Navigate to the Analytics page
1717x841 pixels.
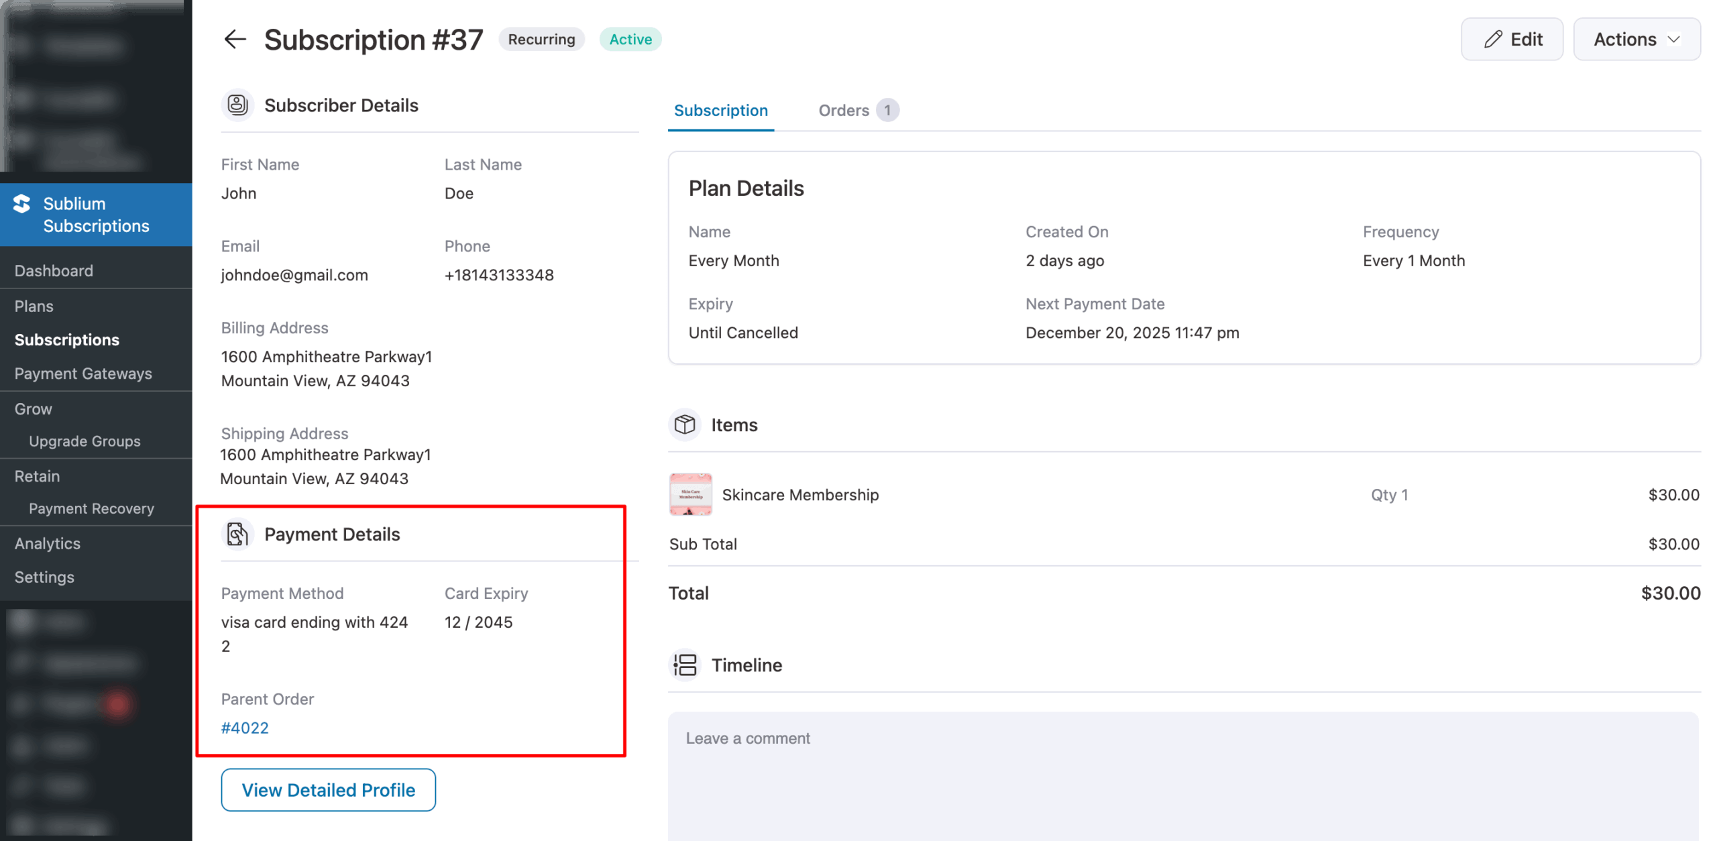pyautogui.click(x=48, y=543)
